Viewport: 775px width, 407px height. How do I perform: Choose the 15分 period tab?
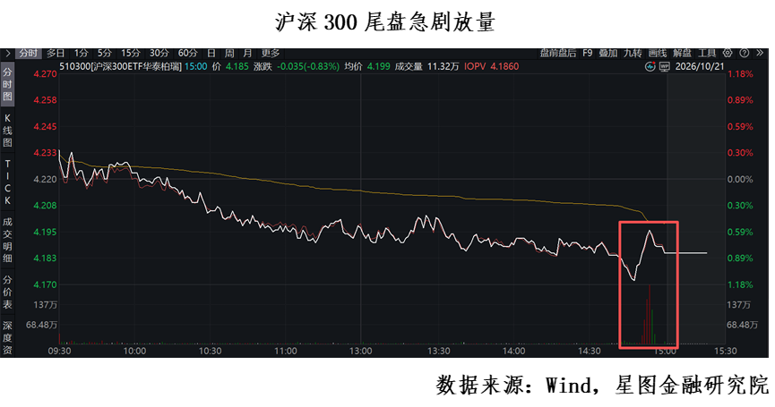pos(131,53)
